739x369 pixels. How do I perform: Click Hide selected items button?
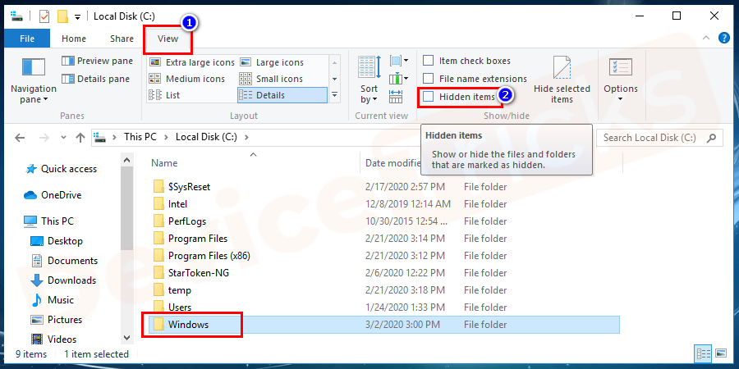coord(562,80)
